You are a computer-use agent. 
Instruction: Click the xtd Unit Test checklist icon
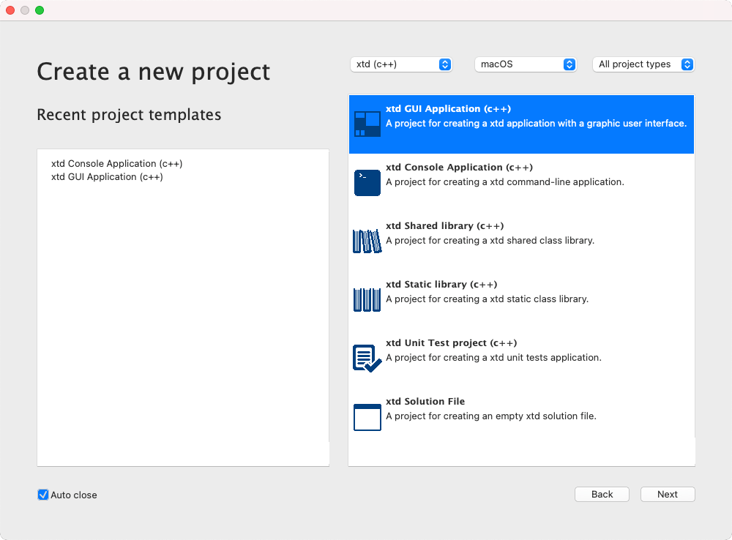pos(367,358)
